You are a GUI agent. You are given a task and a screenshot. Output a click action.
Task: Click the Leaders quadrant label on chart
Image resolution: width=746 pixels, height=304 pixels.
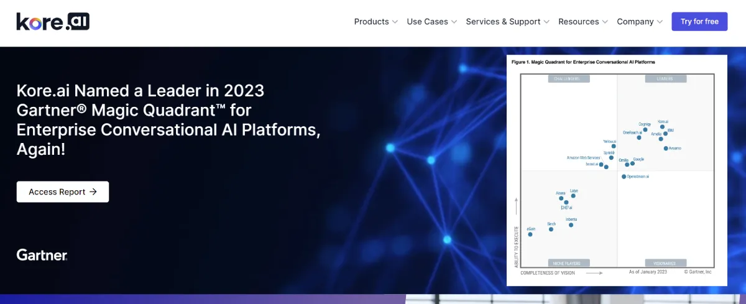(665, 79)
